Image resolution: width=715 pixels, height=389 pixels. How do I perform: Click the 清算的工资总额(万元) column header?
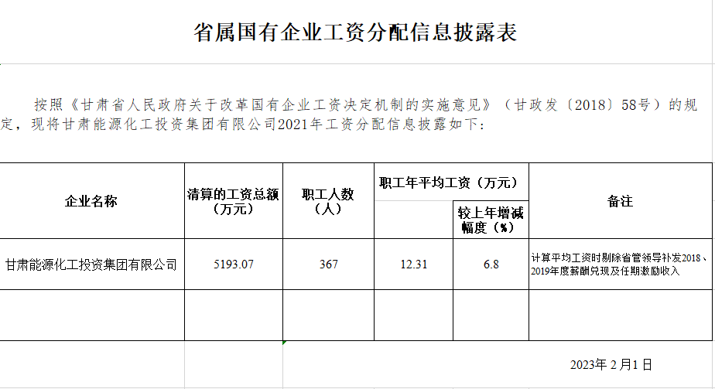pyautogui.click(x=233, y=201)
